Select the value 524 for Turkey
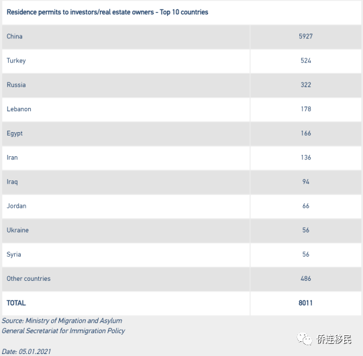The height and width of the screenshot is (356, 363). pyautogui.click(x=305, y=60)
